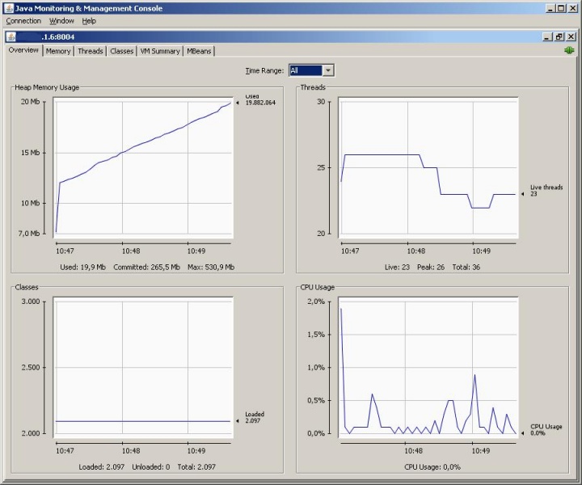Click the 'Time Range:' label
The height and width of the screenshot is (485, 582).
click(x=264, y=70)
